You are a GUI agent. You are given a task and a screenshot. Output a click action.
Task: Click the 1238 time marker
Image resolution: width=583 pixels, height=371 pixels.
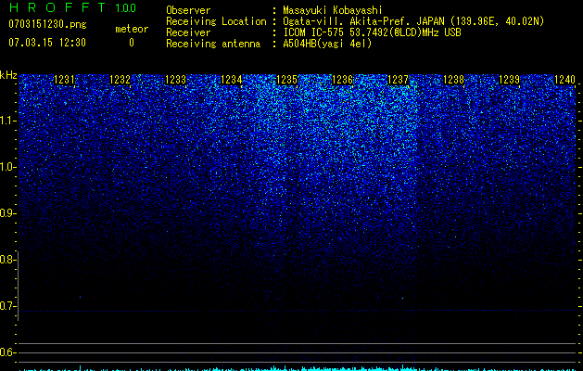[x=453, y=80]
